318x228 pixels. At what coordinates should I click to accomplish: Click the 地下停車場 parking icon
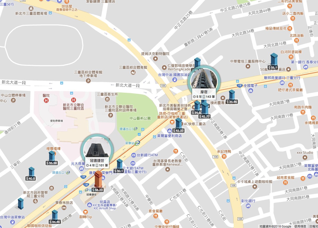click(88, 81)
